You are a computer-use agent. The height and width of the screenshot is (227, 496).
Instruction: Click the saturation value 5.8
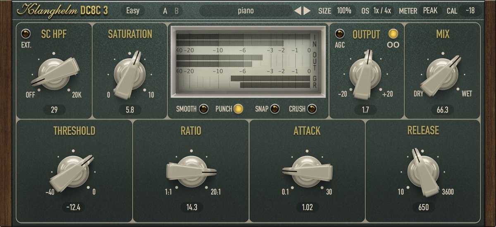pos(129,110)
